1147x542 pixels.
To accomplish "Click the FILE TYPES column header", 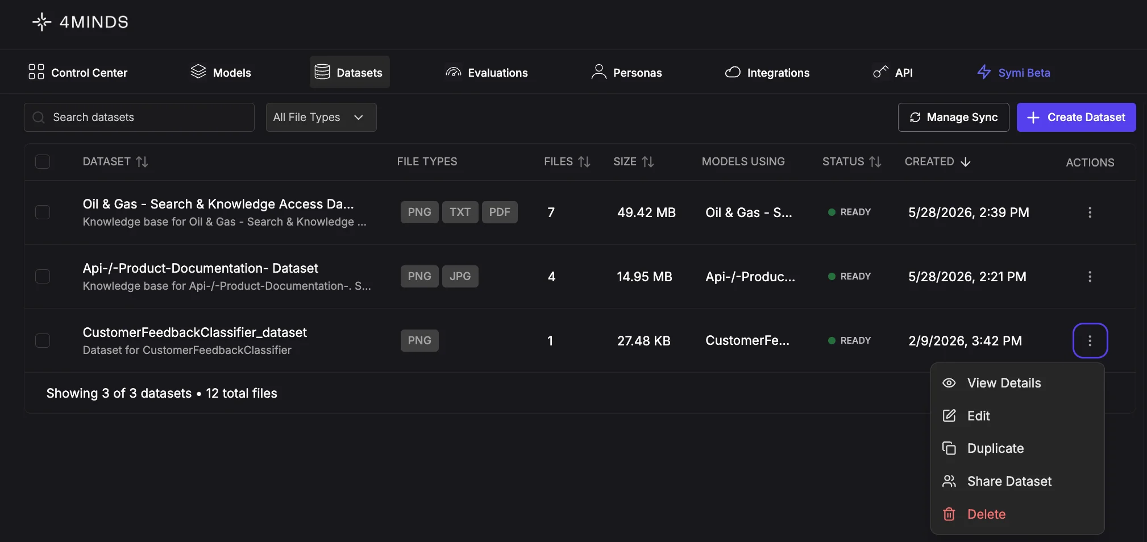I will (427, 162).
